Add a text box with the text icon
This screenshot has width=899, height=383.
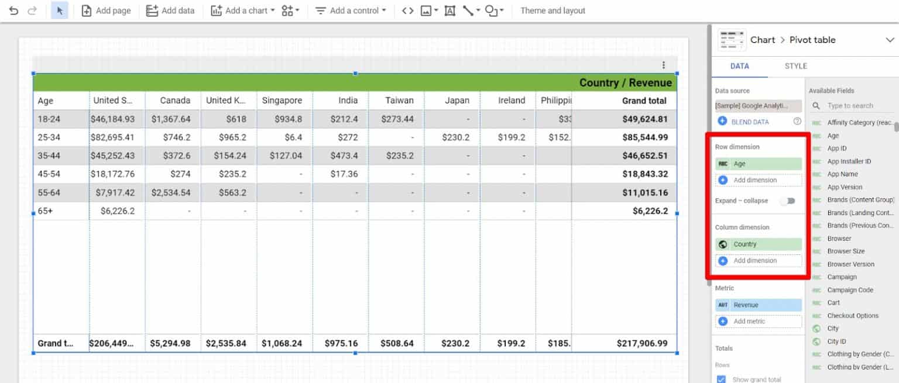(x=449, y=10)
